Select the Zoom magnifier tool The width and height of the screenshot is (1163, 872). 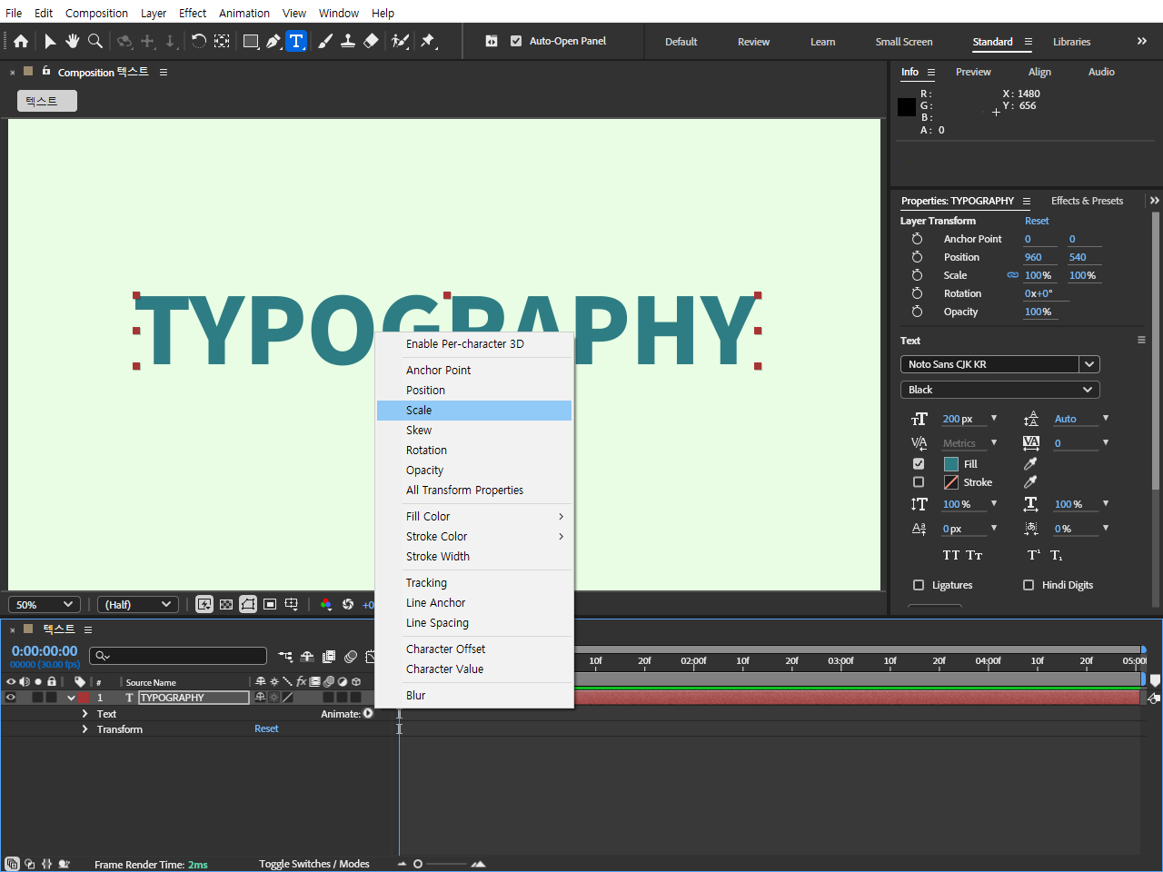[x=95, y=41]
